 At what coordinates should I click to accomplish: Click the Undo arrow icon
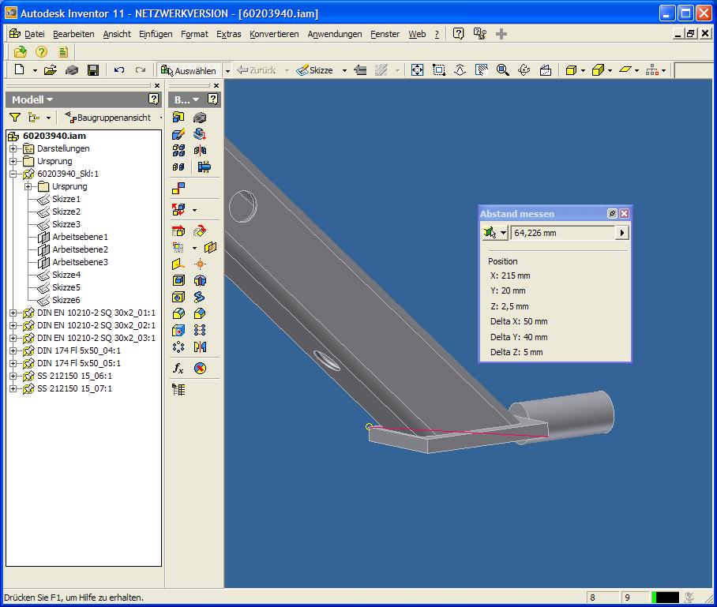pyautogui.click(x=119, y=70)
